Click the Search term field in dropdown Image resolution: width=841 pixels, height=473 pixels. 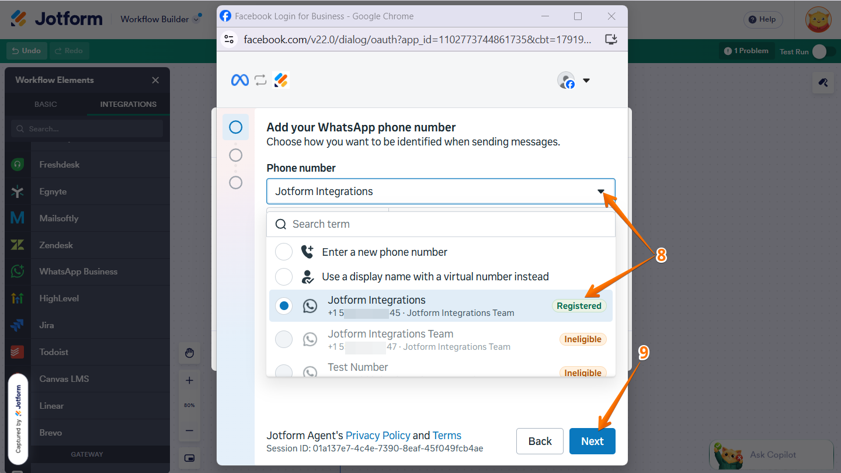point(441,224)
